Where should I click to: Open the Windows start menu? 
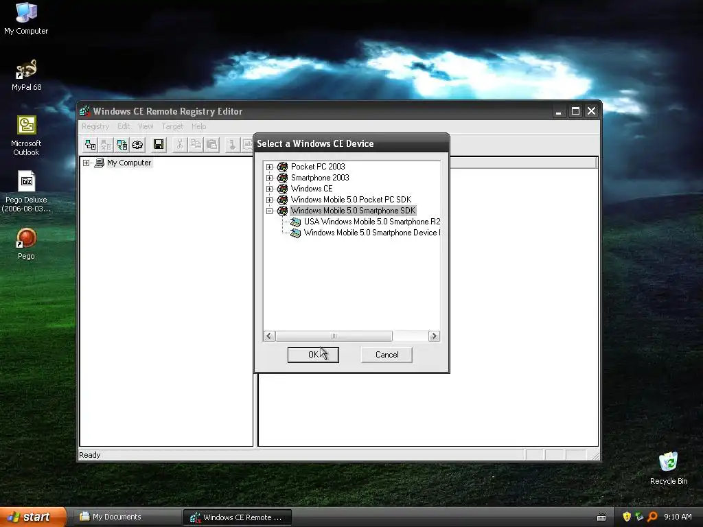33,517
